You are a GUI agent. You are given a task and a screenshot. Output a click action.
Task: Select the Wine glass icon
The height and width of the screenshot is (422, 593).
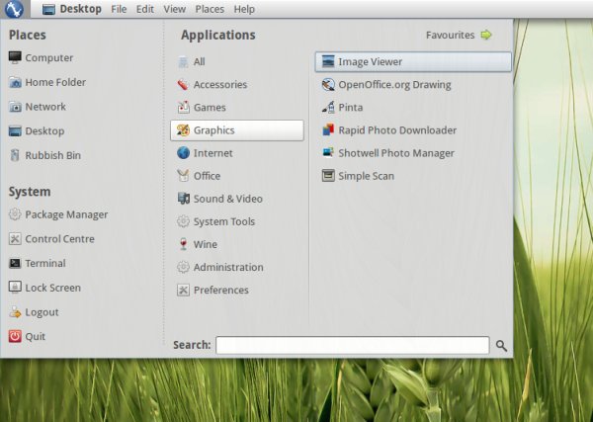tap(183, 244)
